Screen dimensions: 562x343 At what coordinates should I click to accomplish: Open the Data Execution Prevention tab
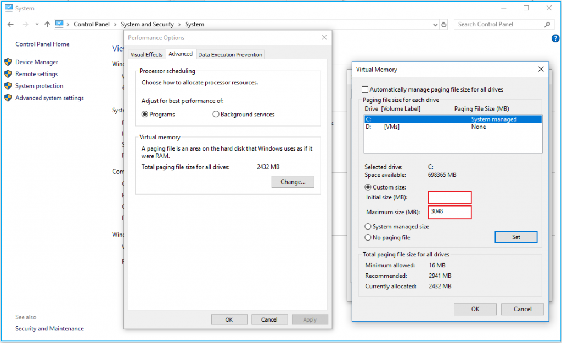tap(230, 54)
